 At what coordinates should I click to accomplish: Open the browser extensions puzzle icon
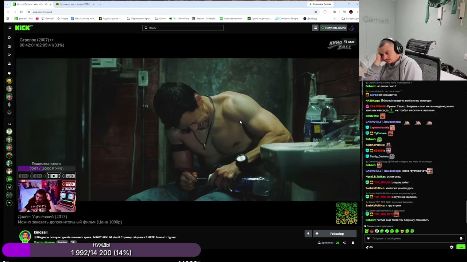click(x=325, y=12)
